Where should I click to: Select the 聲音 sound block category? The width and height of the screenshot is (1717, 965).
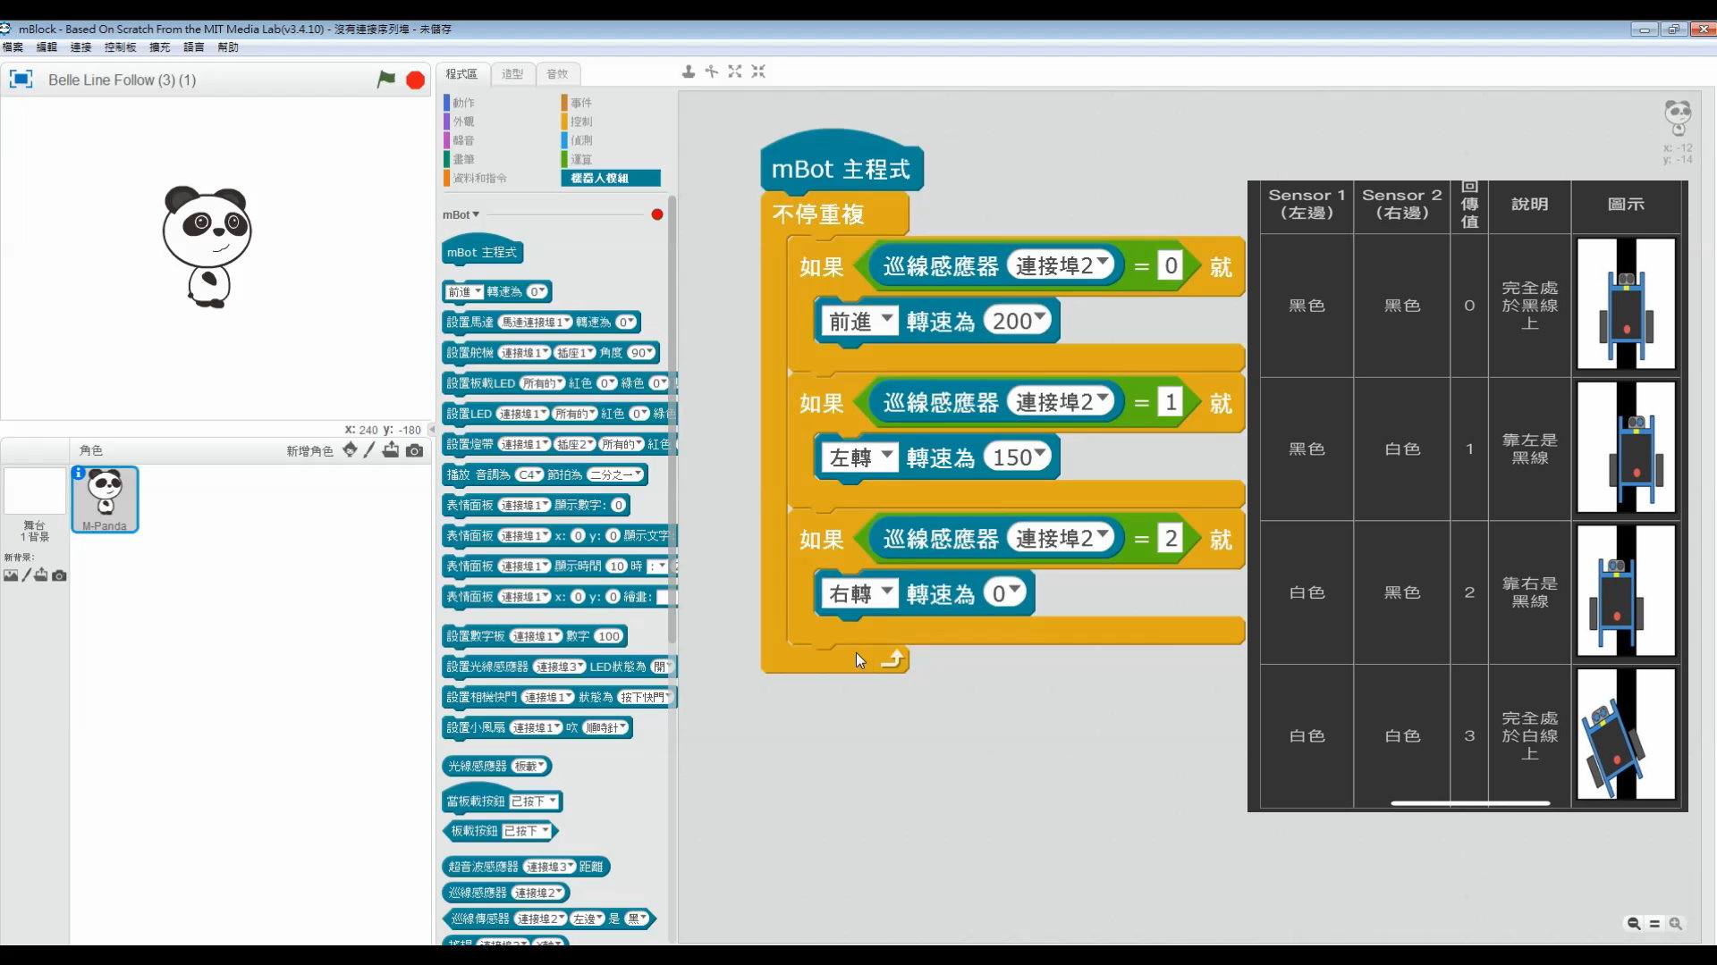463,140
